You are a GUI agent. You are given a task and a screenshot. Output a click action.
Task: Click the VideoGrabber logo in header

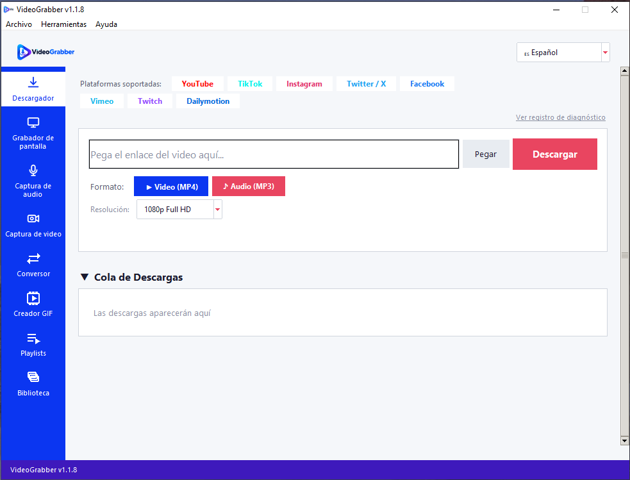tap(46, 52)
